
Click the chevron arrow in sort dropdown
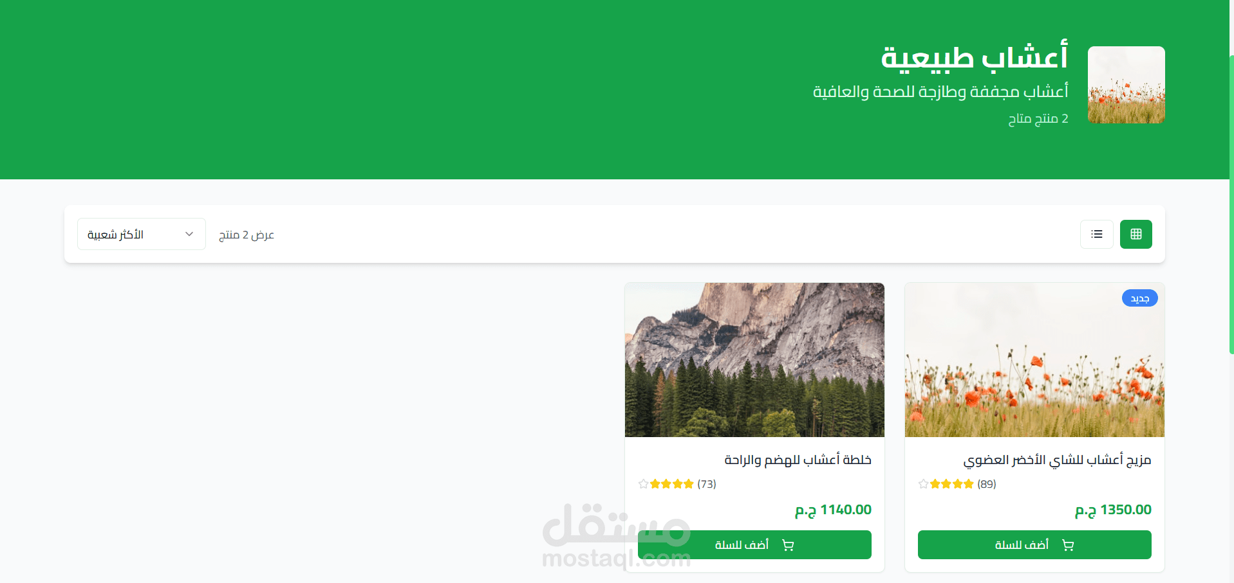189,234
